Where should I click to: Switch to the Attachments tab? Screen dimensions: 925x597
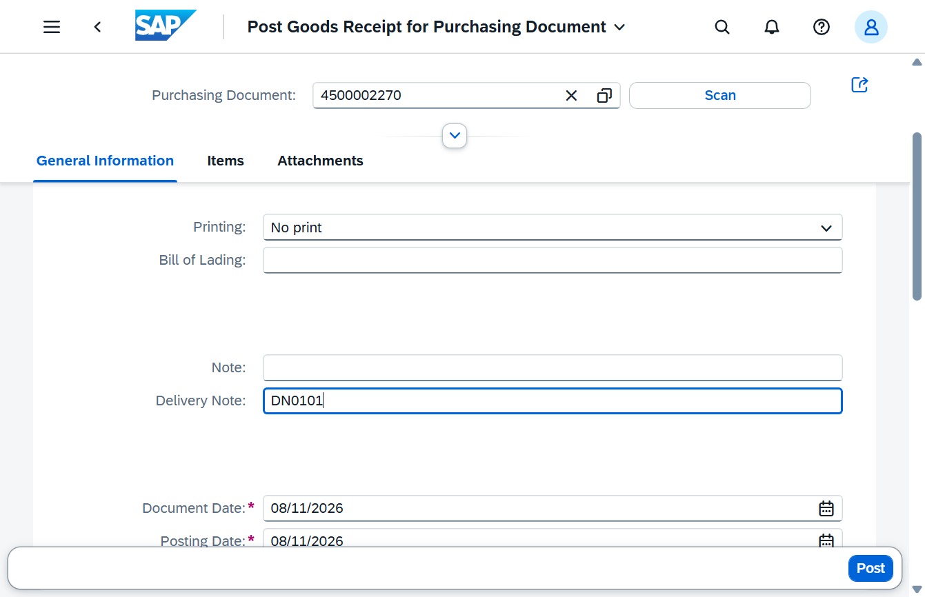[x=320, y=161]
